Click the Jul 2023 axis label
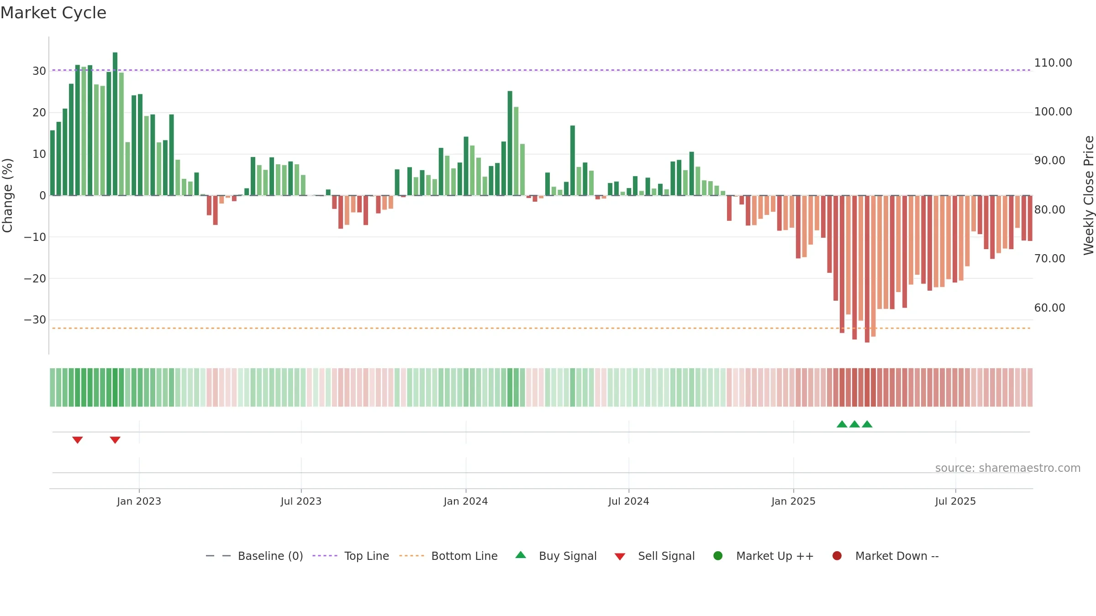 coord(301,501)
